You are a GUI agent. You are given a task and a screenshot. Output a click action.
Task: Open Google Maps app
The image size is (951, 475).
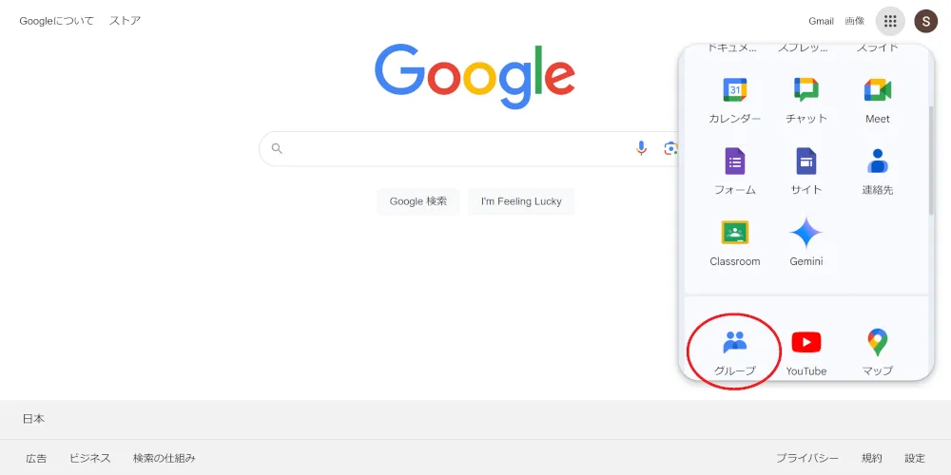877,351
